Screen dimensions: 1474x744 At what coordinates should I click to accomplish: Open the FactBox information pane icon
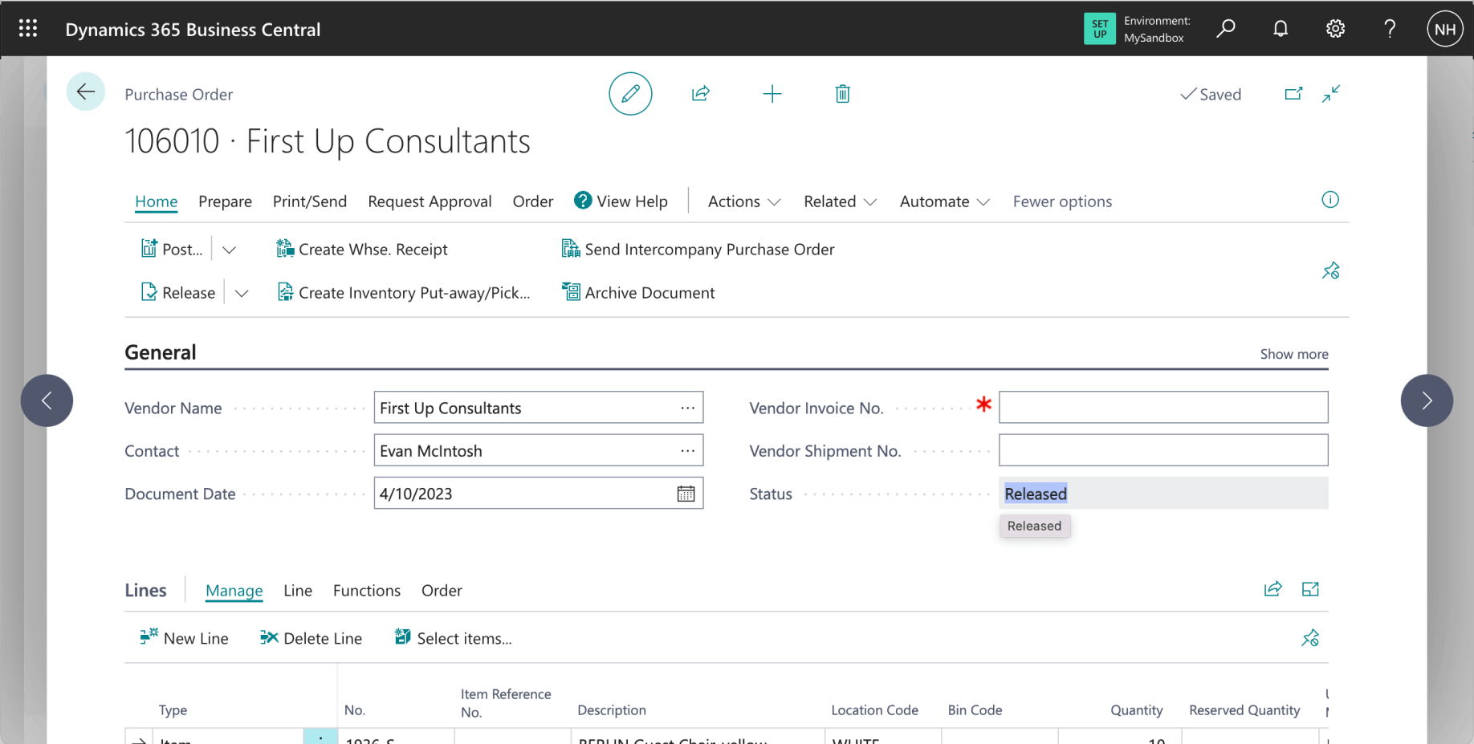tap(1330, 200)
